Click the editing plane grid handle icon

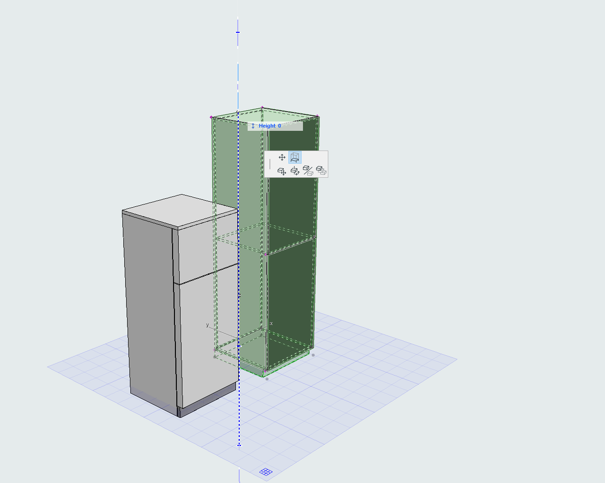(266, 471)
